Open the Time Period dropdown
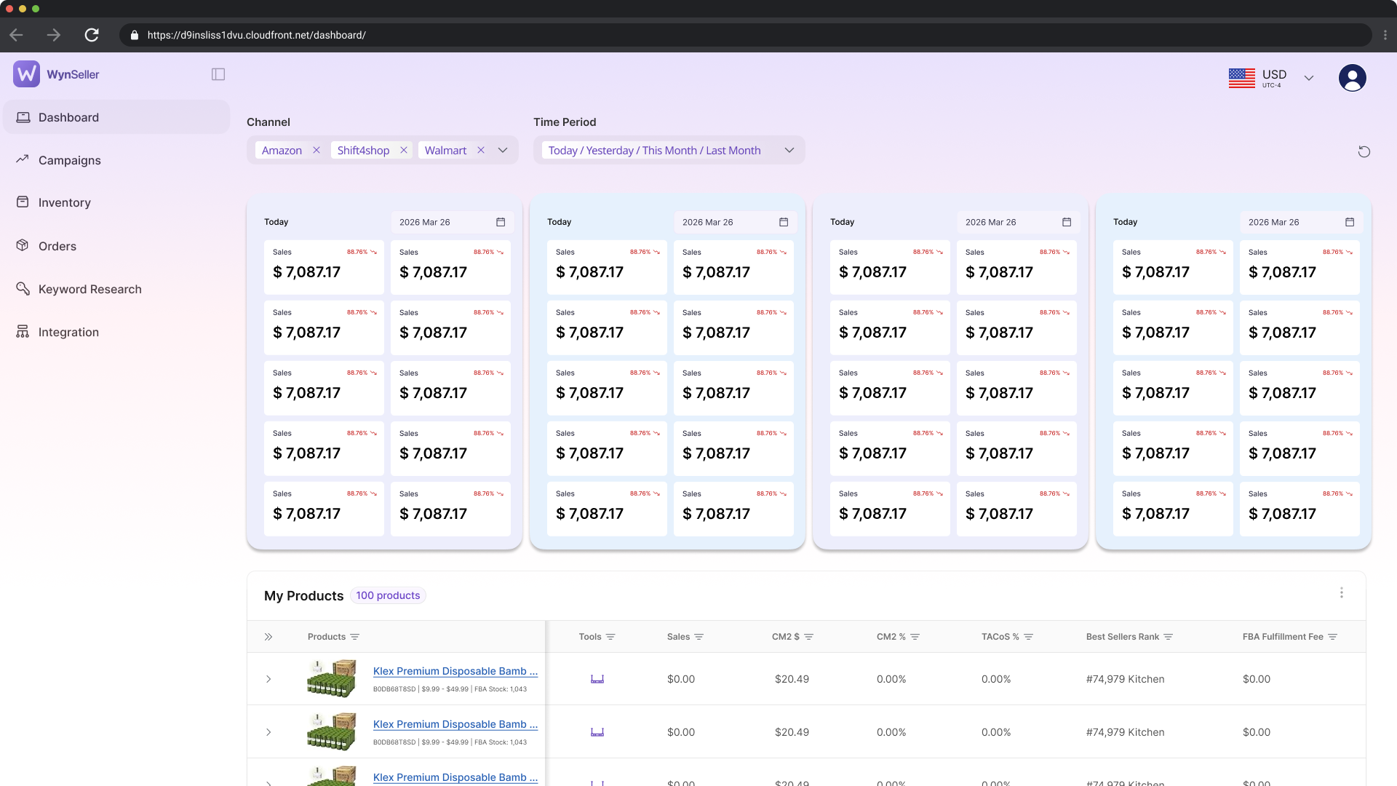 click(x=669, y=150)
